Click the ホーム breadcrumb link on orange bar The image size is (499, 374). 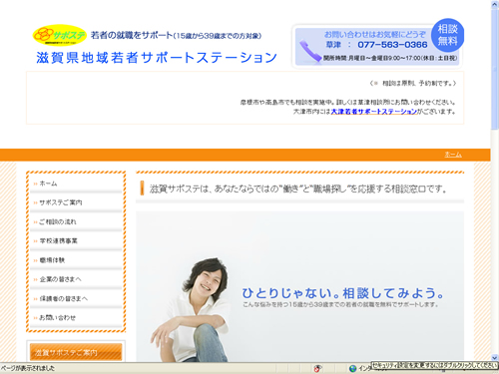(453, 155)
